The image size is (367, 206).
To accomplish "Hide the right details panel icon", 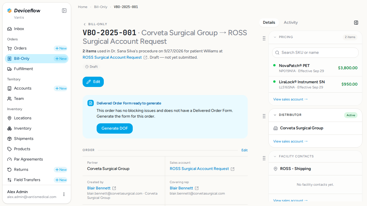I will (356, 23).
